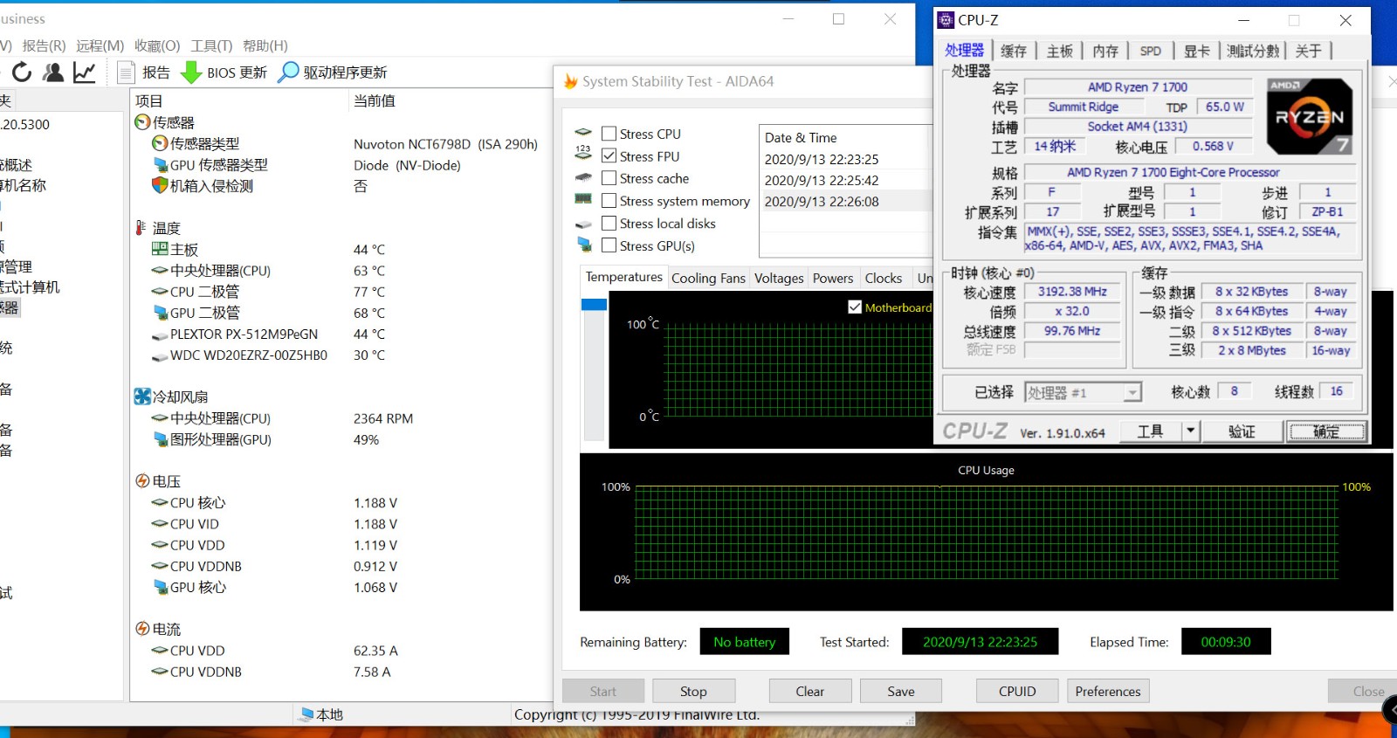Open the 收藏(O) menu
Screen dimensions: 1397x738
(157, 45)
